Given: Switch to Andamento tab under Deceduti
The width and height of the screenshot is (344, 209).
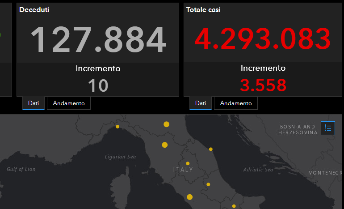Looking at the screenshot, I should tap(69, 103).
